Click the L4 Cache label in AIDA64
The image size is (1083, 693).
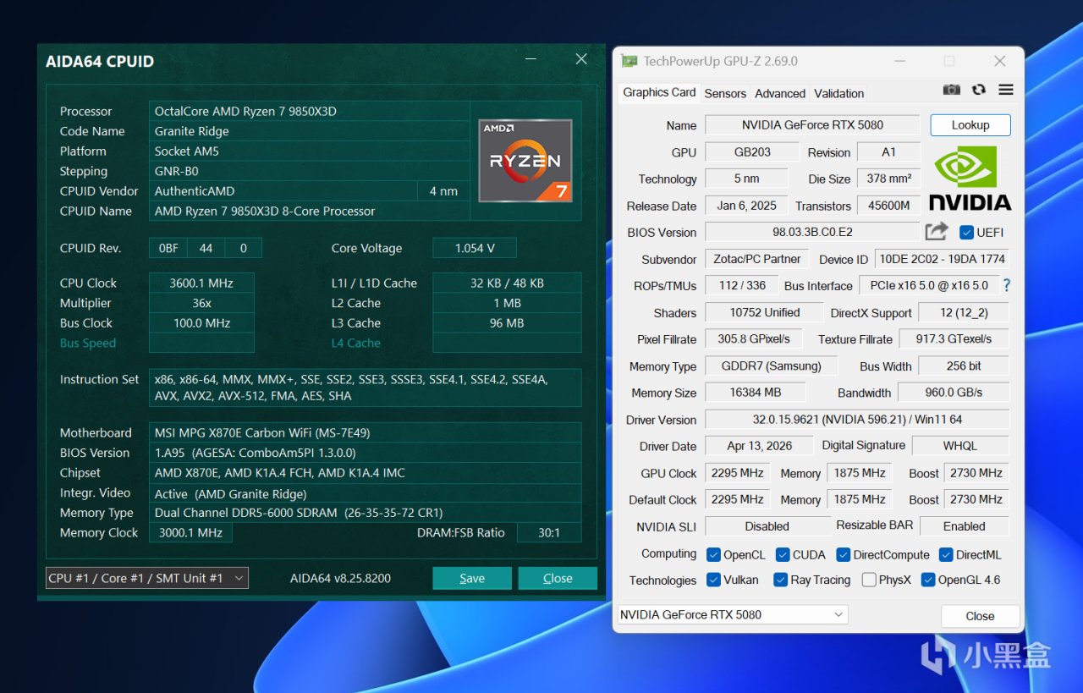coord(356,344)
